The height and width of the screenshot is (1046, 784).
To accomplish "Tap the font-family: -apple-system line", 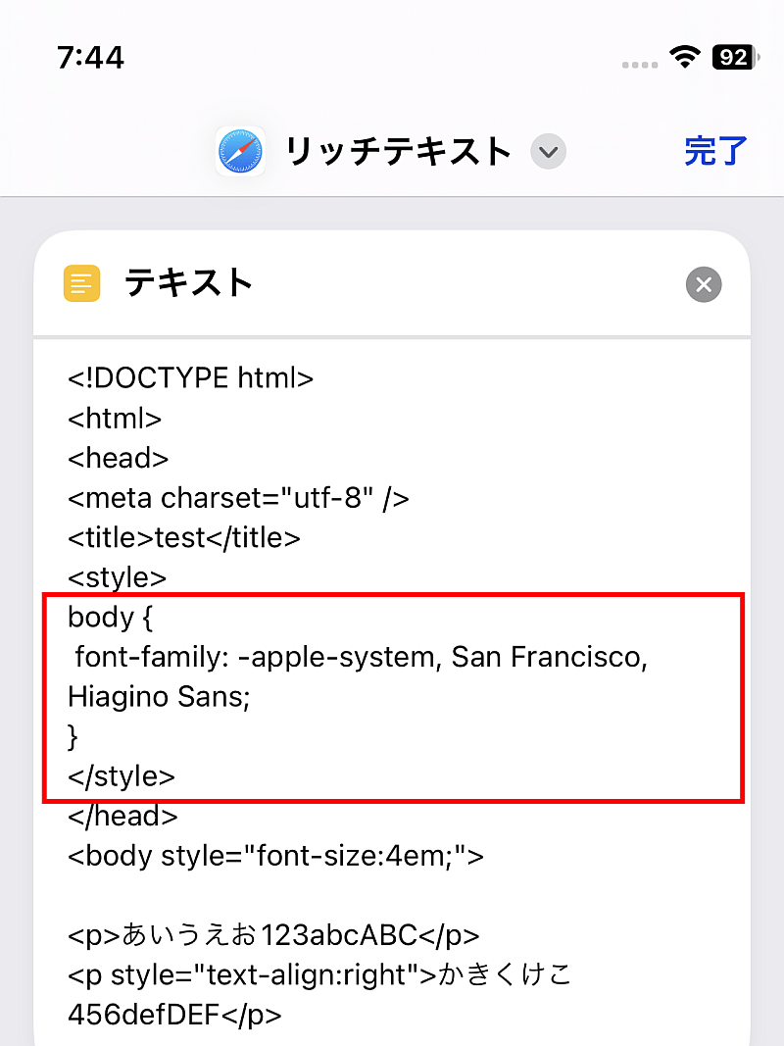I will point(361,657).
